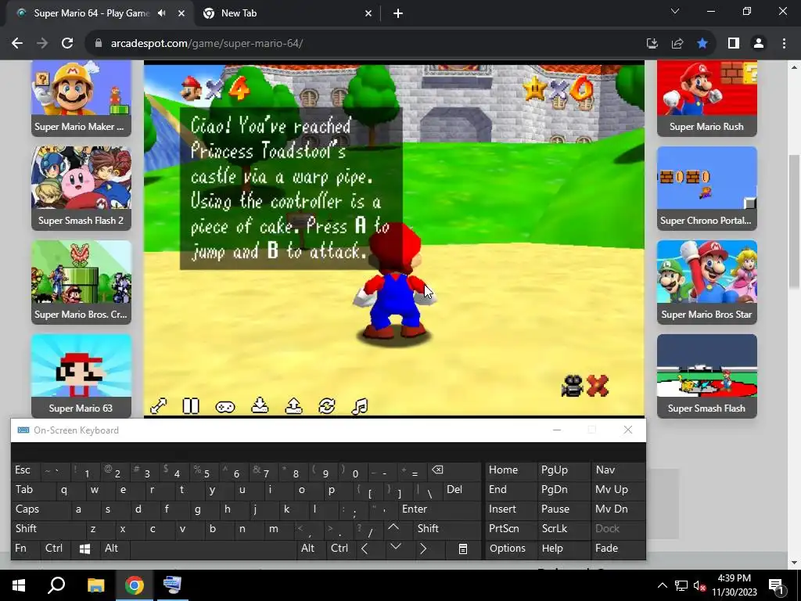The image size is (801, 601).
Task: Click the Esc key on On-Screen Keyboard
Action: tap(25, 470)
